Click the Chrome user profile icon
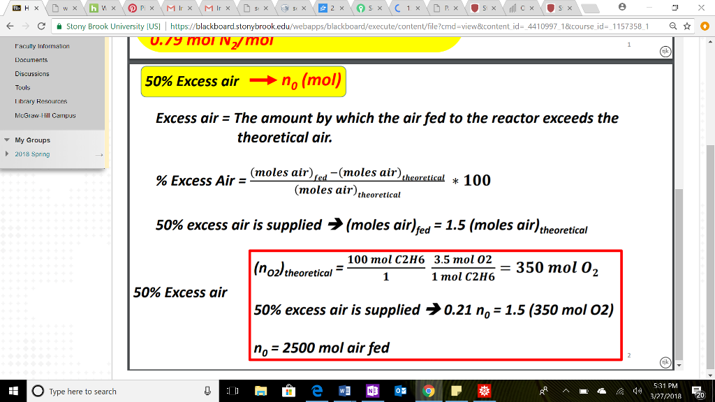 (x=622, y=7)
